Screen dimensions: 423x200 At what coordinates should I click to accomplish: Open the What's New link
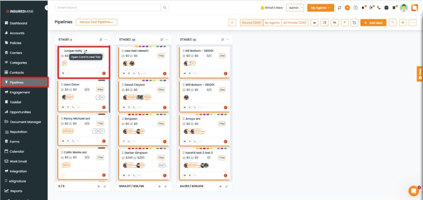tap(271, 8)
